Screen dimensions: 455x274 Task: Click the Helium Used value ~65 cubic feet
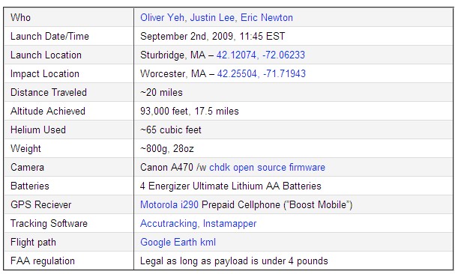(x=171, y=130)
